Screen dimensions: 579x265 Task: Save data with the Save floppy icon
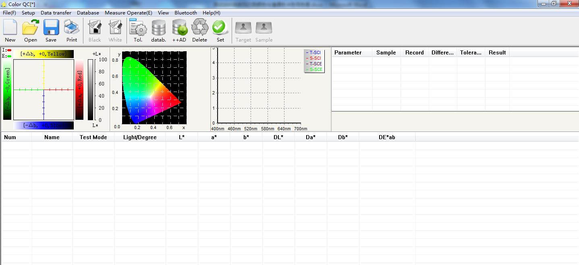51,31
